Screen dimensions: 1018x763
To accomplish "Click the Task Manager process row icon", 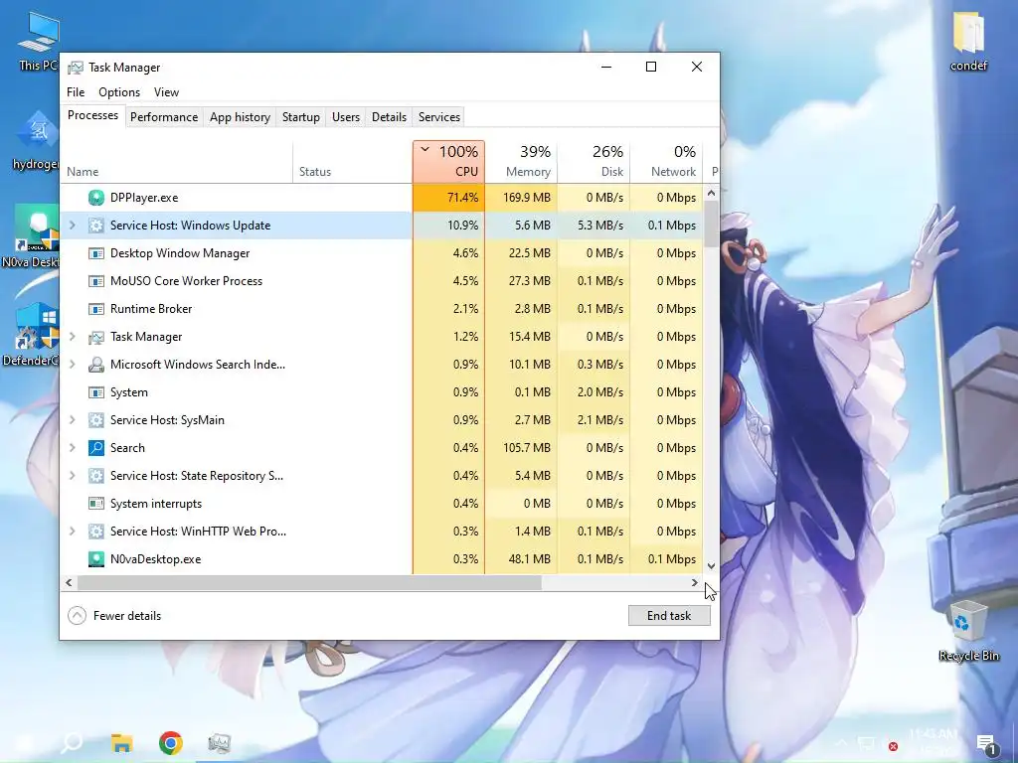I will 96,338.
